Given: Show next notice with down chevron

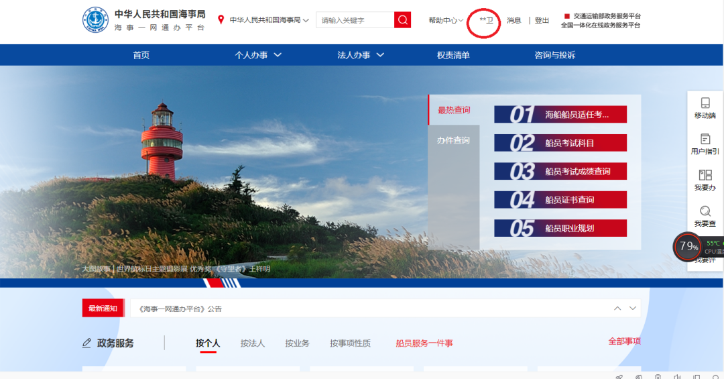Looking at the screenshot, I should [x=633, y=309].
